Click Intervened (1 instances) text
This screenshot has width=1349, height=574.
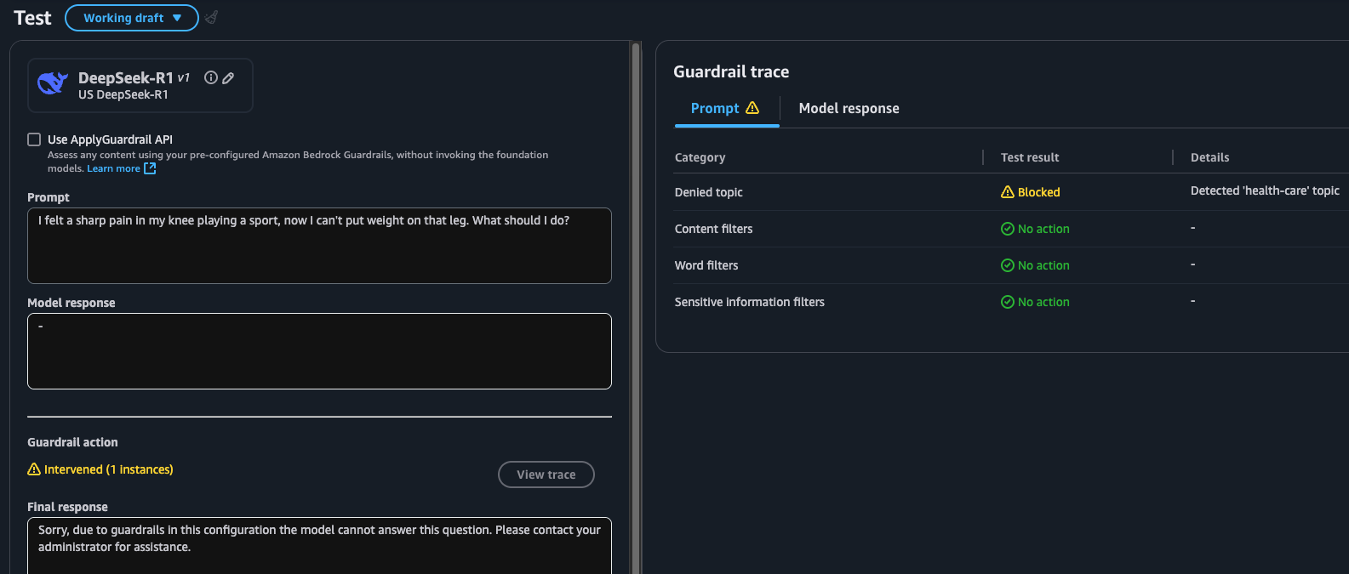click(x=109, y=469)
